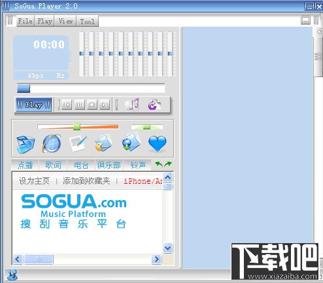The image size is (323, 283).
Task: Click the photo with pencil edit icon
Action: coord(78,143)
